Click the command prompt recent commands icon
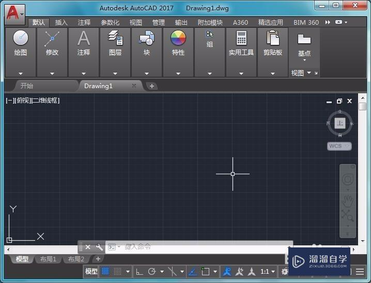 pos(112,247)
